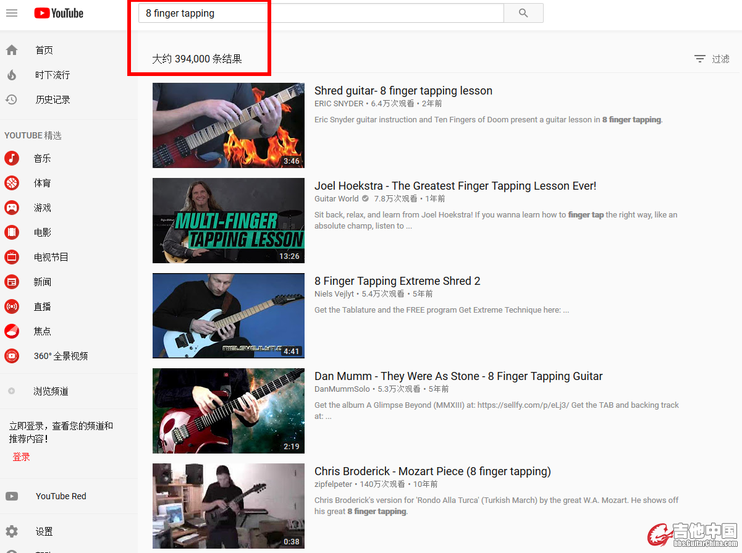This screenshot has height=553, width=742.
Task: Open the hamburger guide menu
Action: [x=12, y=13]
